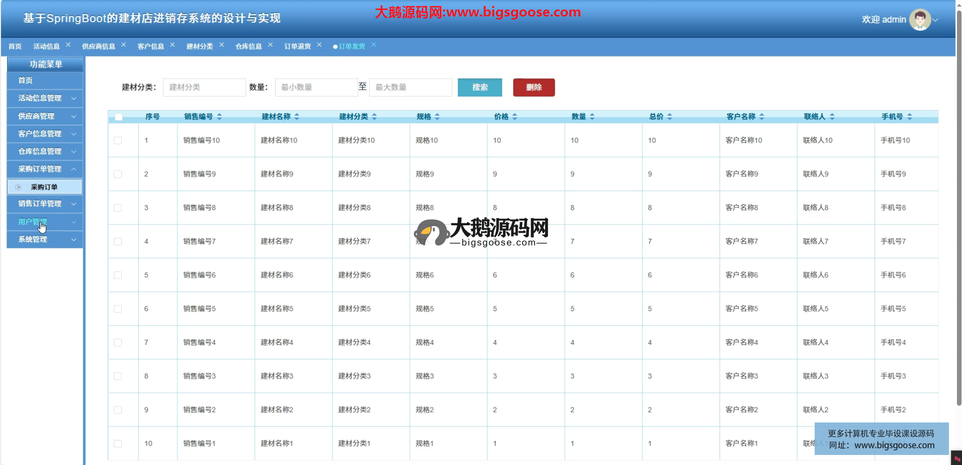The image size is (962, 465).
Task: Sort by 销售编号 column arrows
Action: [x=219, y=117]
